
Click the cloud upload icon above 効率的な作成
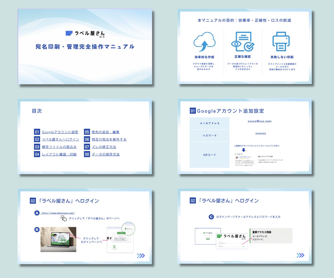click(204, 42)
